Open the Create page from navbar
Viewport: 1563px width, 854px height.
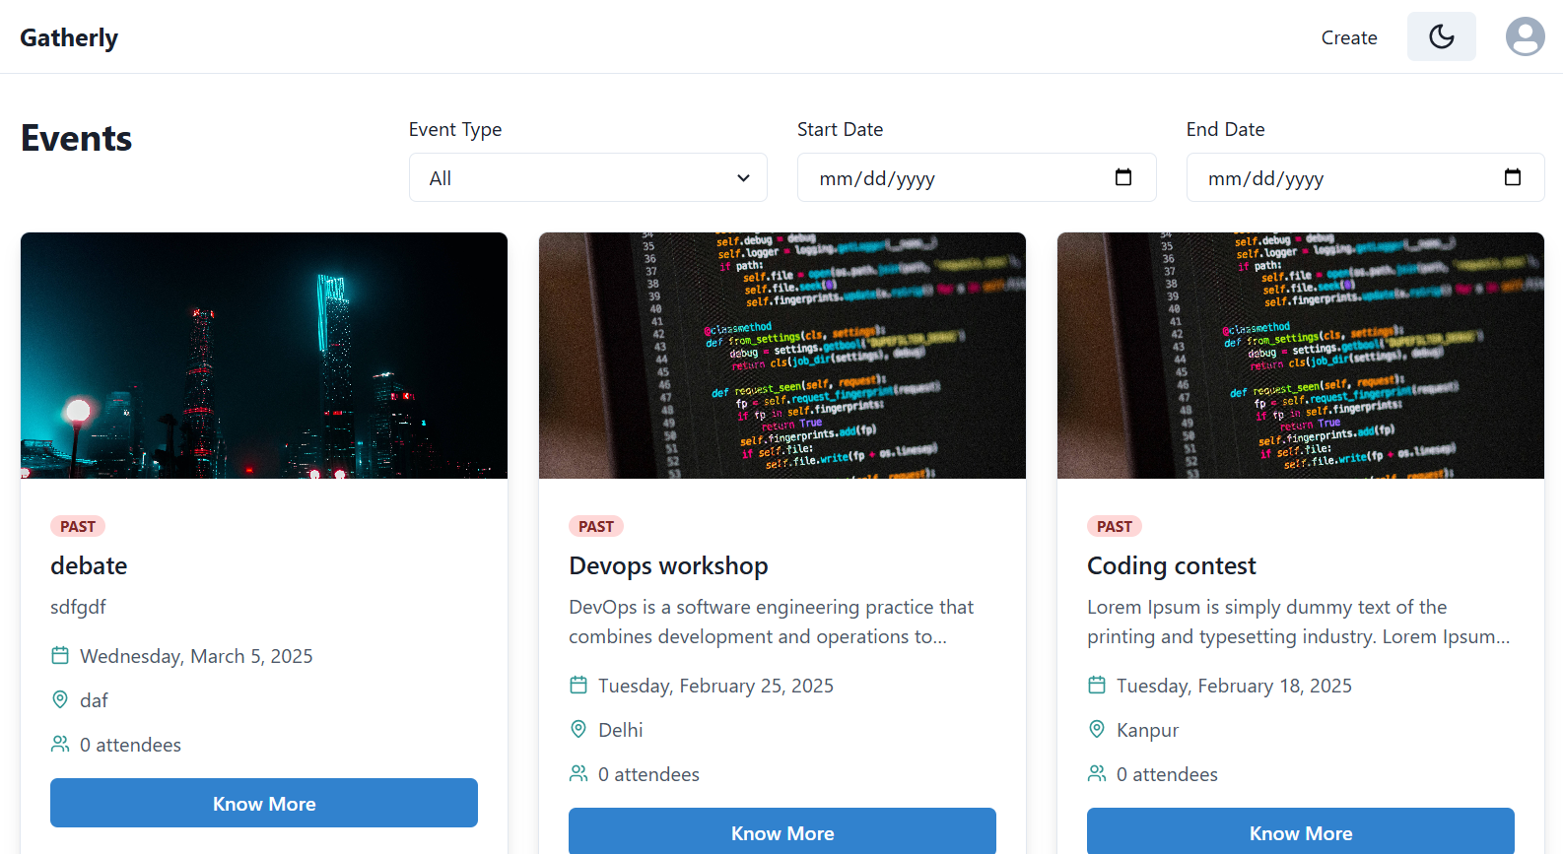(x=1348, y=38)
